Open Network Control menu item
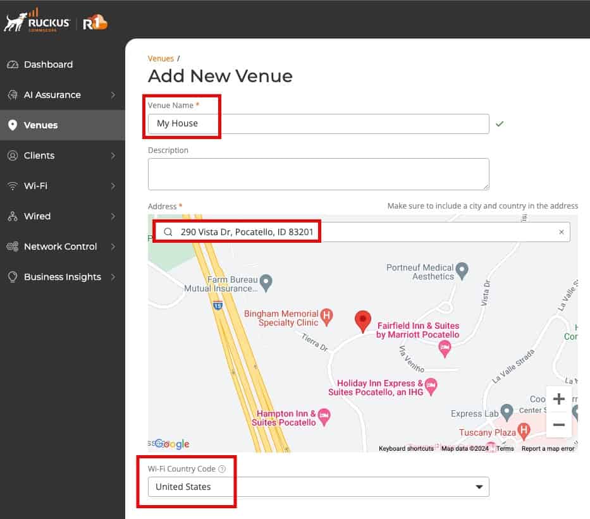 click(62, 247)
